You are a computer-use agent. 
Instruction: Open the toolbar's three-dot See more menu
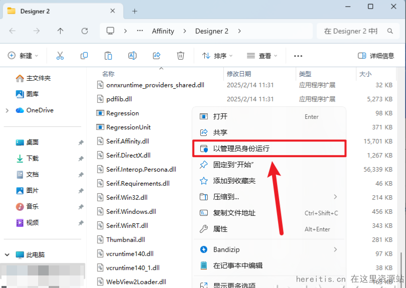click(x=298, y=56)
